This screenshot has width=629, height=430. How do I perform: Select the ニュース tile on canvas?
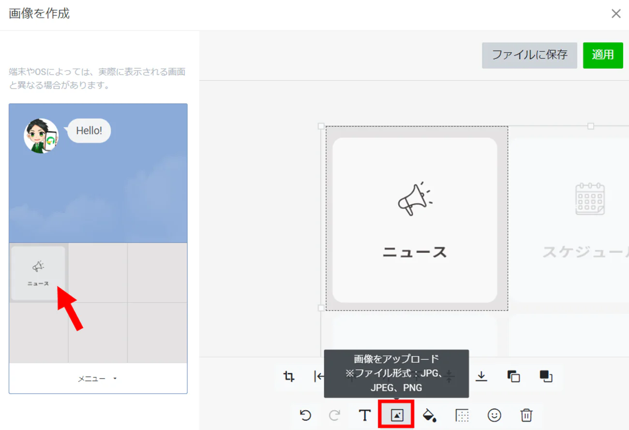[x=415, y=220]
